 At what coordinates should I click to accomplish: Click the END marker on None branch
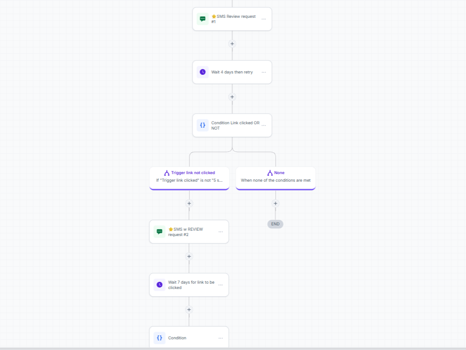tap(275, 224)
